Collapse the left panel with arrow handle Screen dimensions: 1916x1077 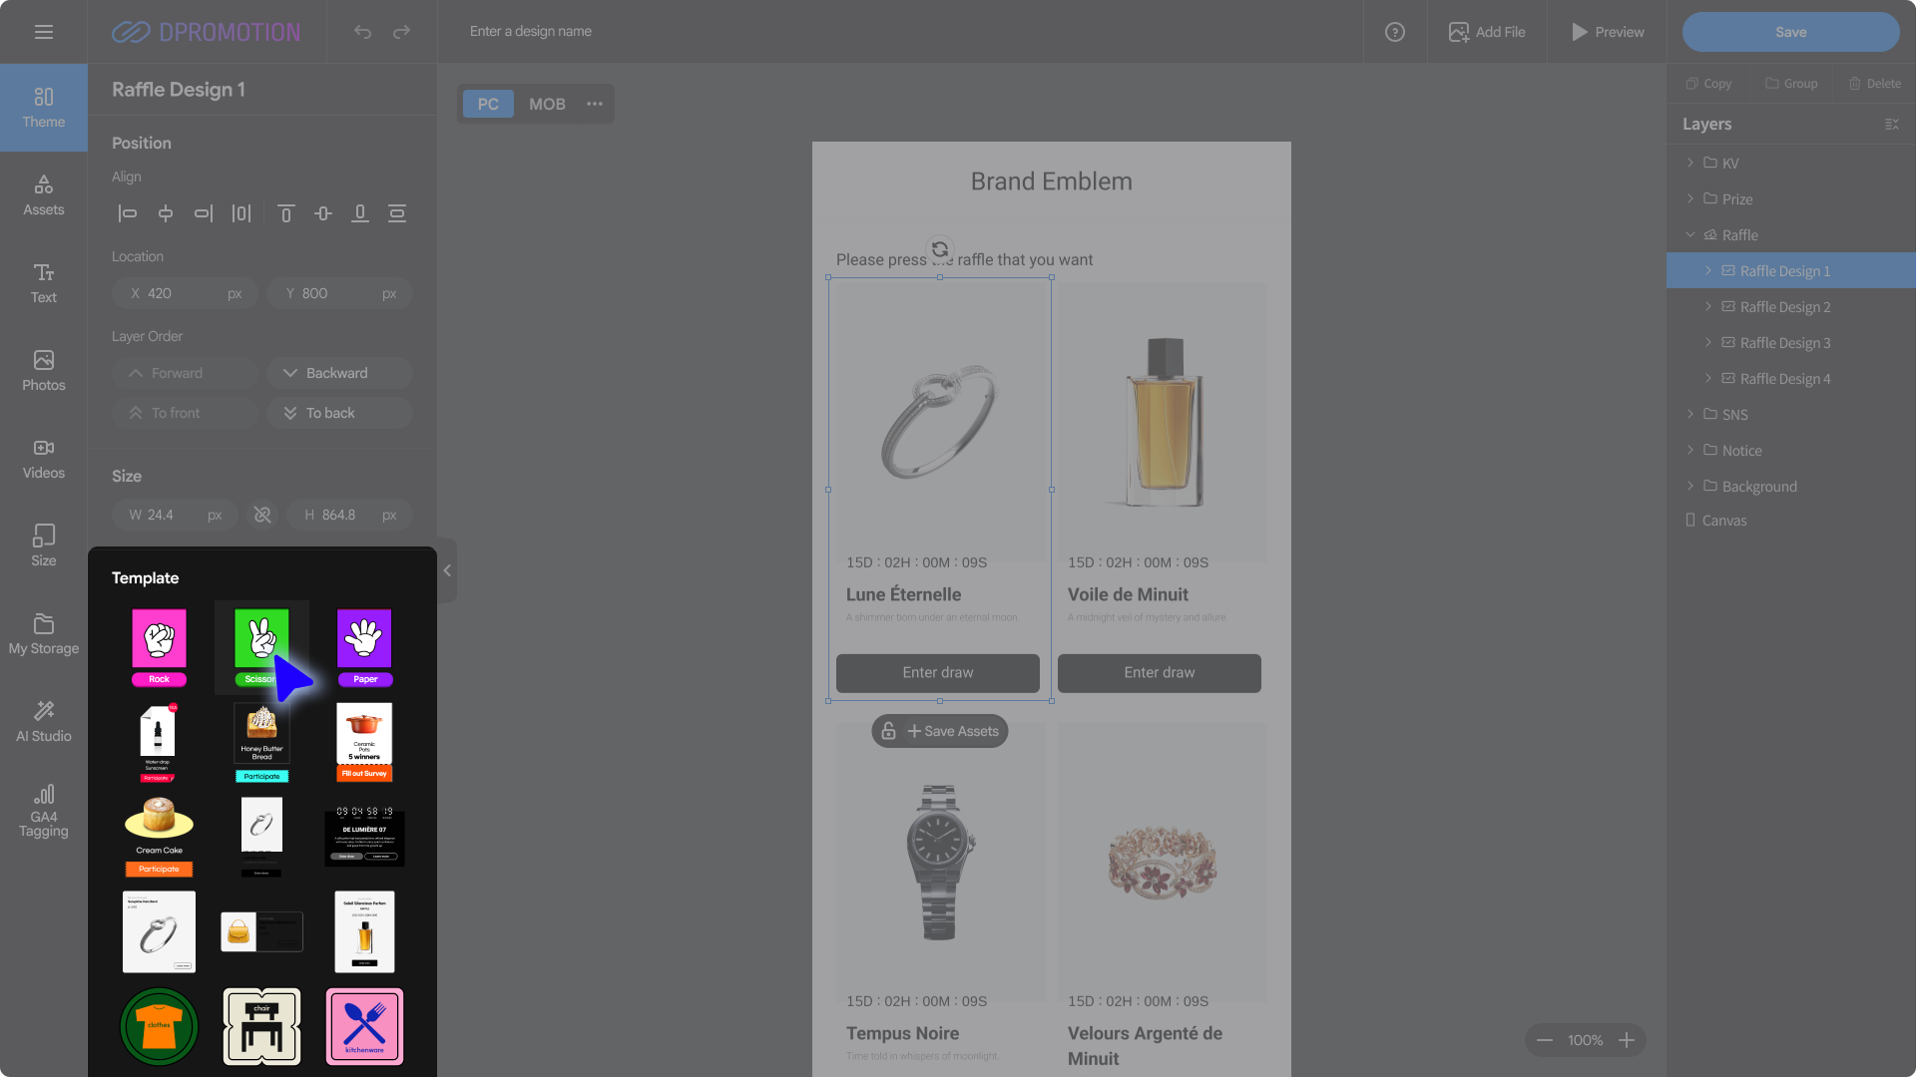(447, 570)
